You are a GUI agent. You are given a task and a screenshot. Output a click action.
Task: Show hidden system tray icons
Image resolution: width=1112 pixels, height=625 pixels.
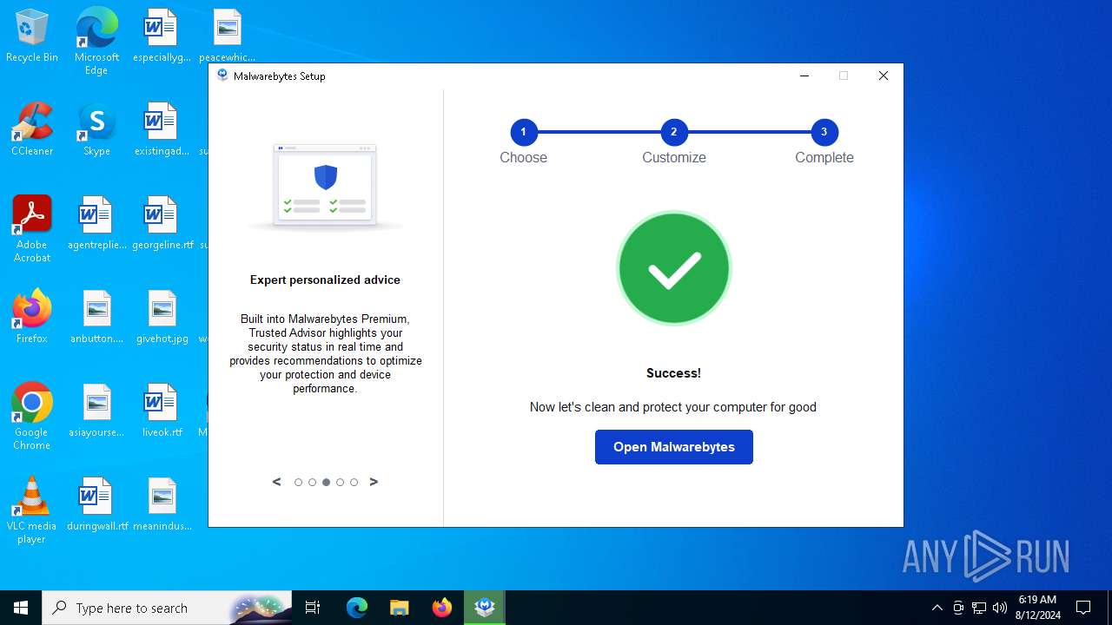click(x=937, y=608)
